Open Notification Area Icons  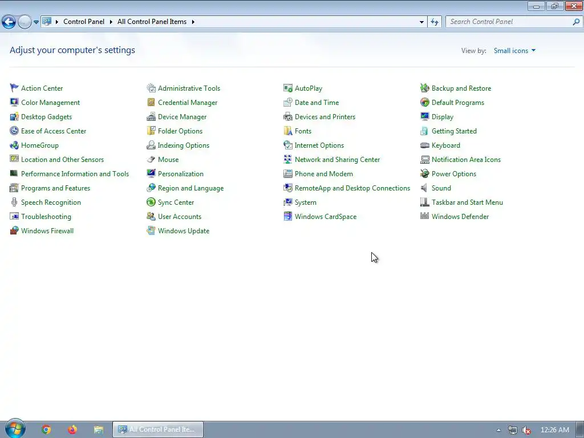pos(466,160)
